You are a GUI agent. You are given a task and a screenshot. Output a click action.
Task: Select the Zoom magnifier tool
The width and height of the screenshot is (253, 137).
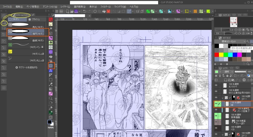tap(51, 98)
